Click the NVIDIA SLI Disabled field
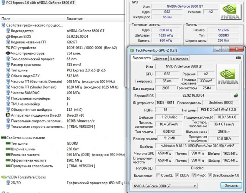 [x=197, y=168]
